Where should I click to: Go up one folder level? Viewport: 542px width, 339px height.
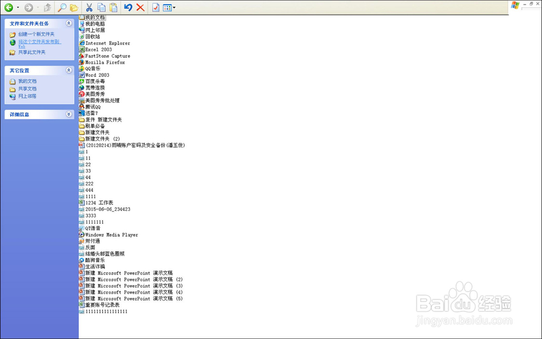[x=47, y=7]
